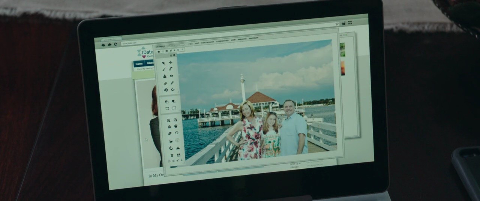The width and height of the screenshot is (480, 201).
Task: Click the grid view icon above tools
Action: pyautogui.click(x=174, y=55)
